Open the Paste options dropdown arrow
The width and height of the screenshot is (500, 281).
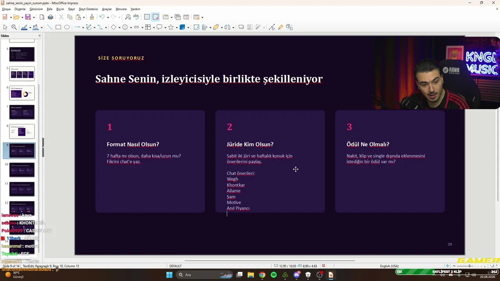point(84,17)
